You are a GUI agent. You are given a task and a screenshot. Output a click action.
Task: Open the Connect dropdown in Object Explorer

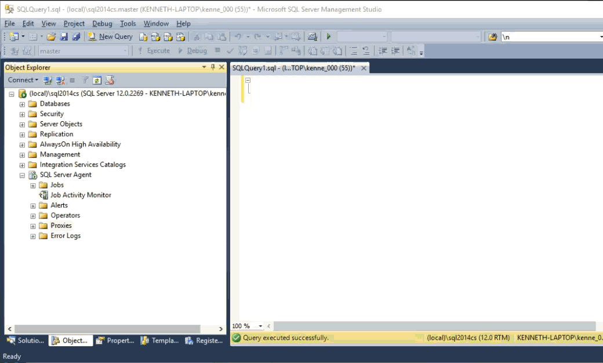click(x=23, y=80)
